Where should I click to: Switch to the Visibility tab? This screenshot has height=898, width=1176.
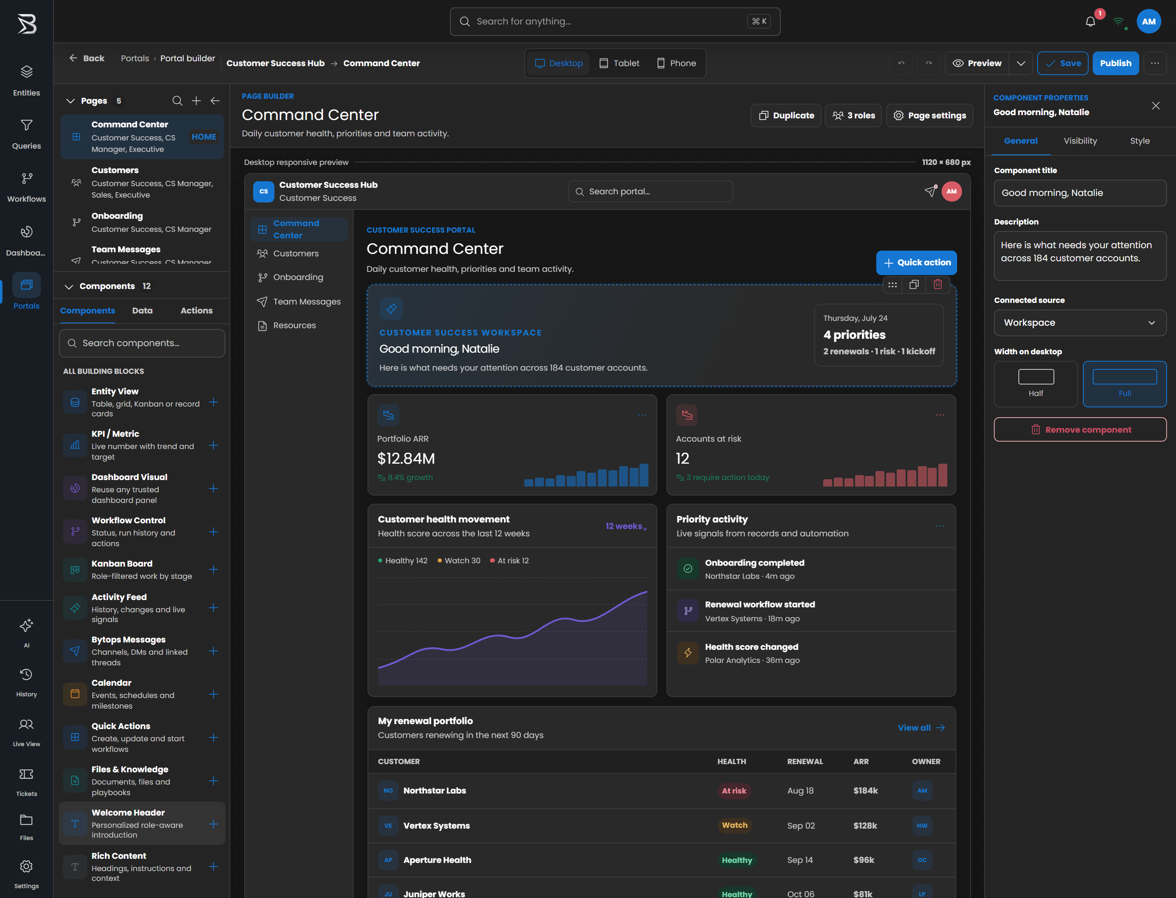tap(1080, 140)
